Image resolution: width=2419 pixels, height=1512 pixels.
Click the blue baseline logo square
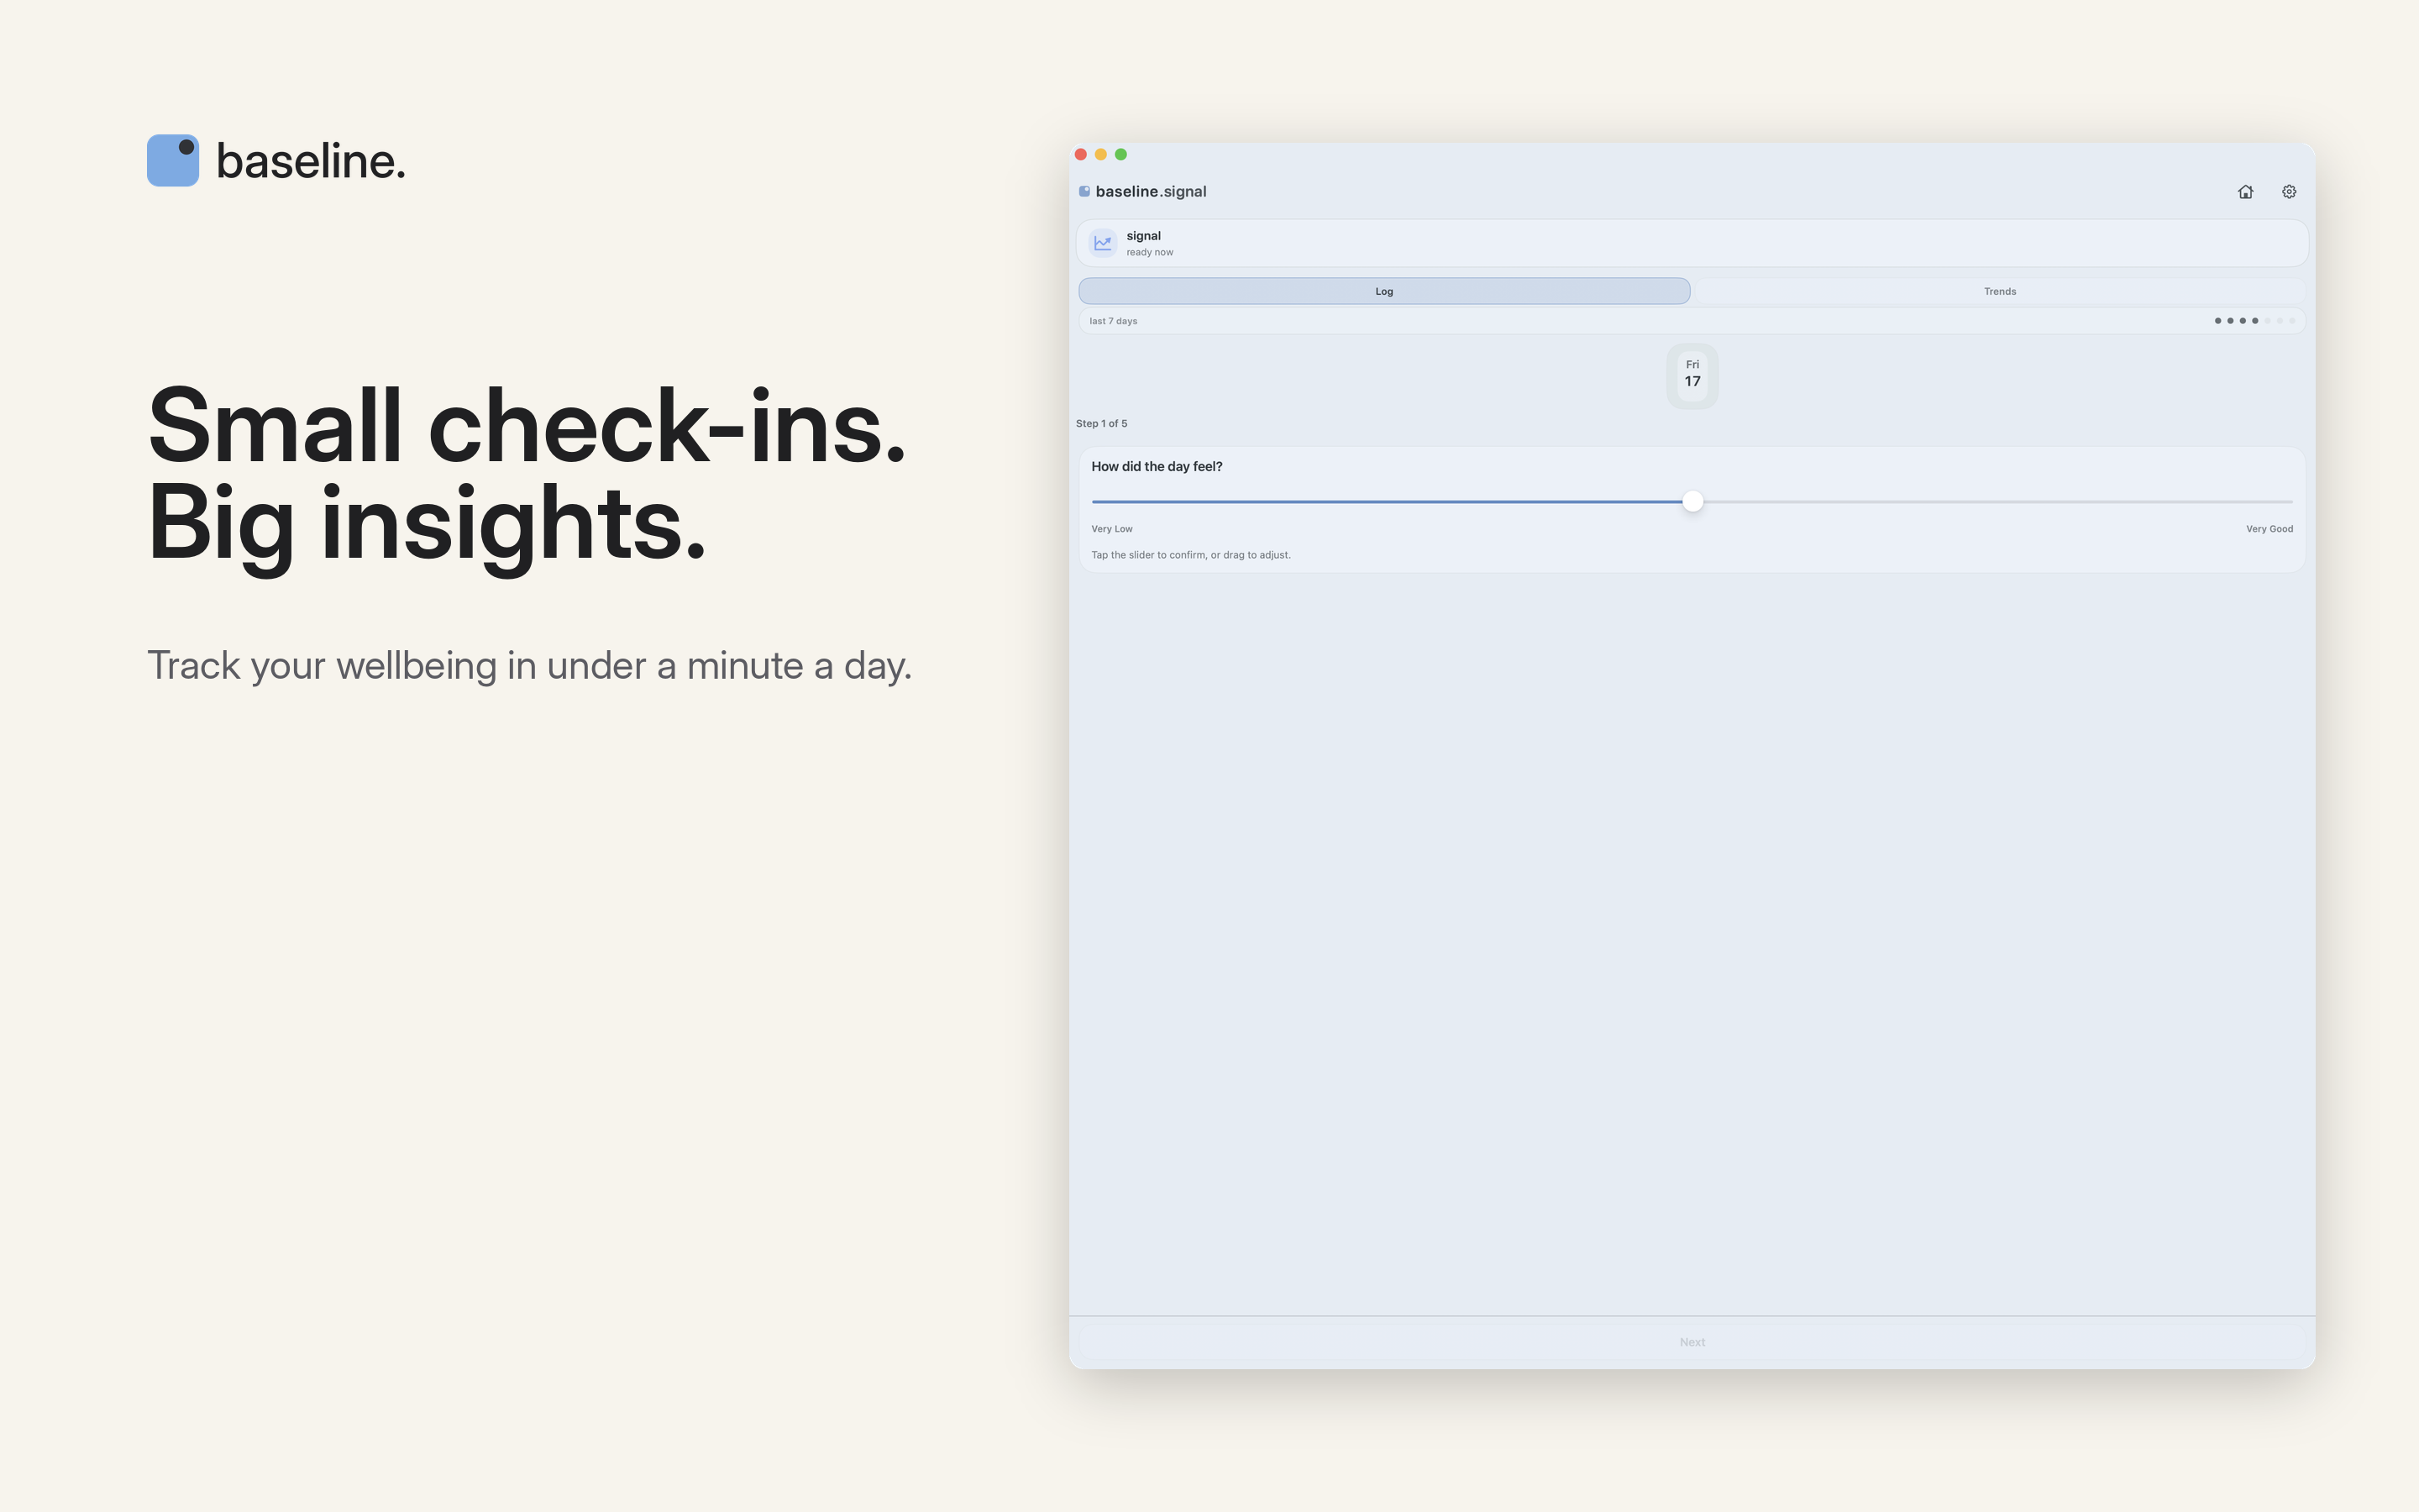[173, 160]
